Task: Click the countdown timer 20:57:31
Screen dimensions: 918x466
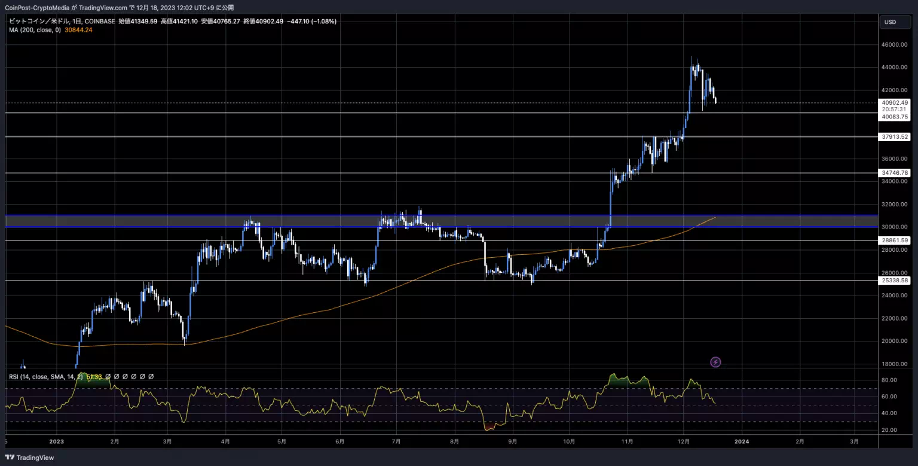Action: click(x=895, y=109)
